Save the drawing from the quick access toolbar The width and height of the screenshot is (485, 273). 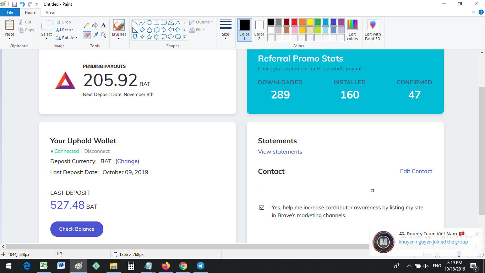click(x=15, y=4)
